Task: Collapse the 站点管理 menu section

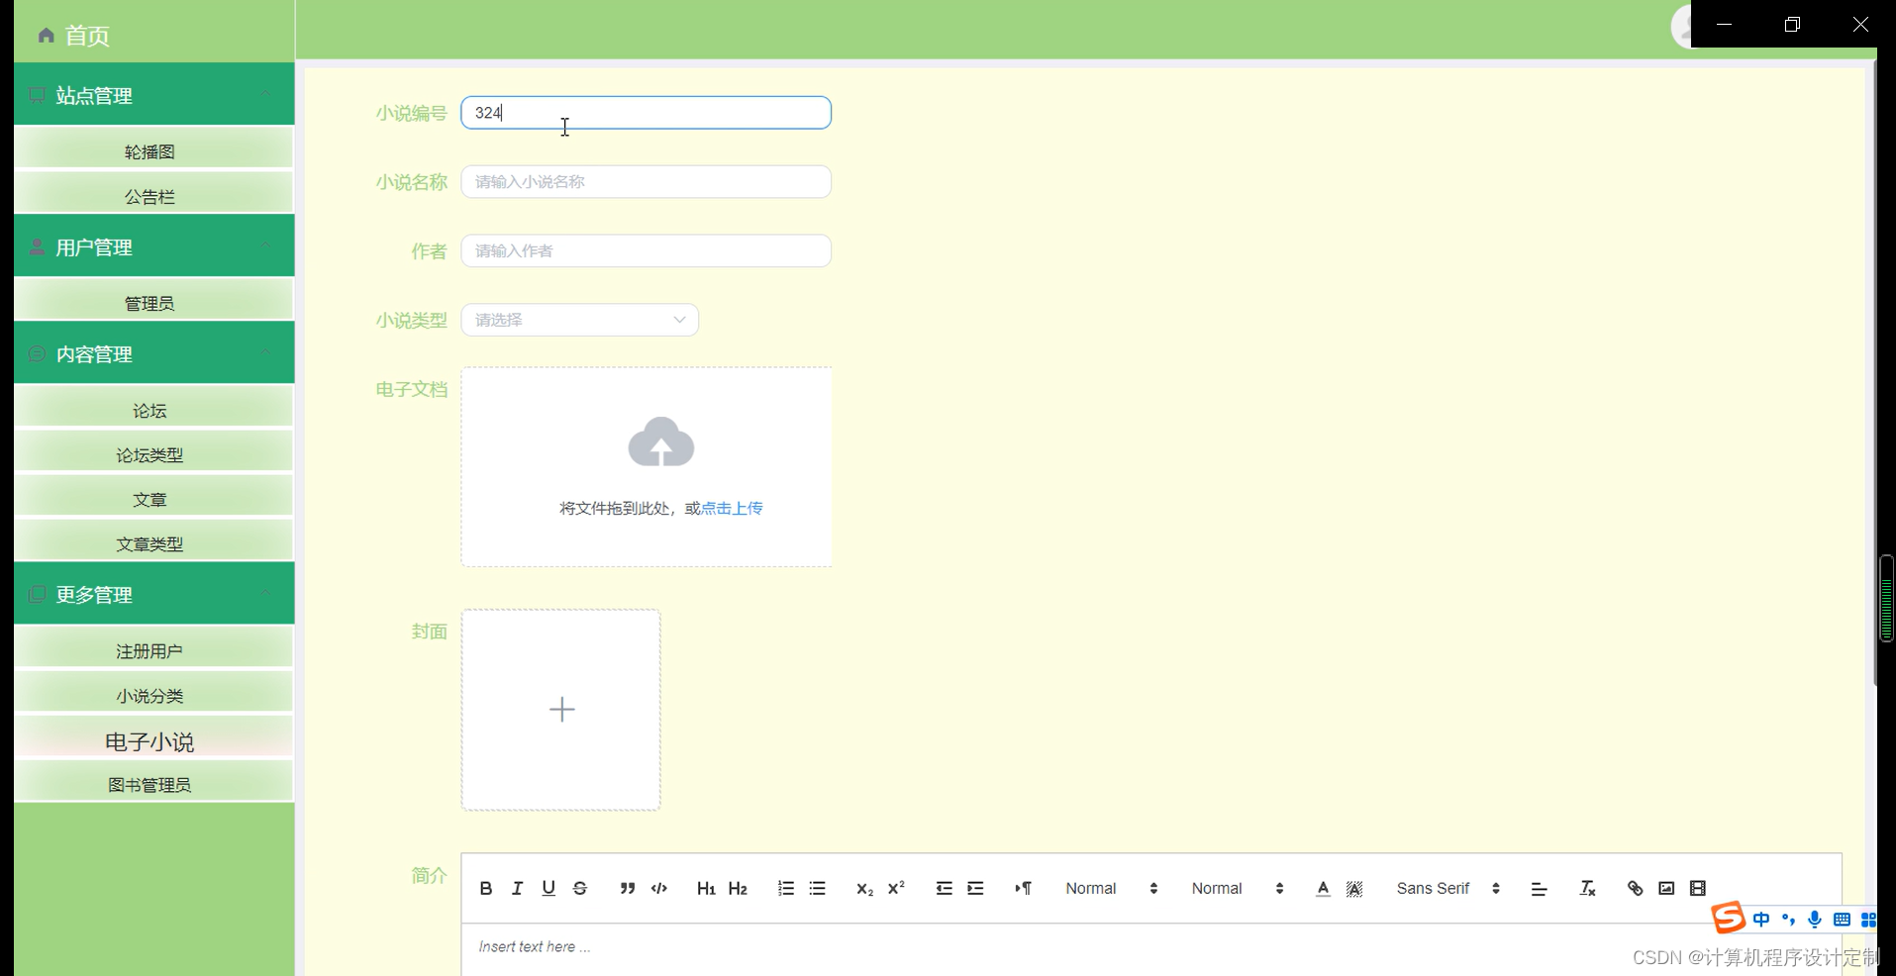Action: pos(154,95)
